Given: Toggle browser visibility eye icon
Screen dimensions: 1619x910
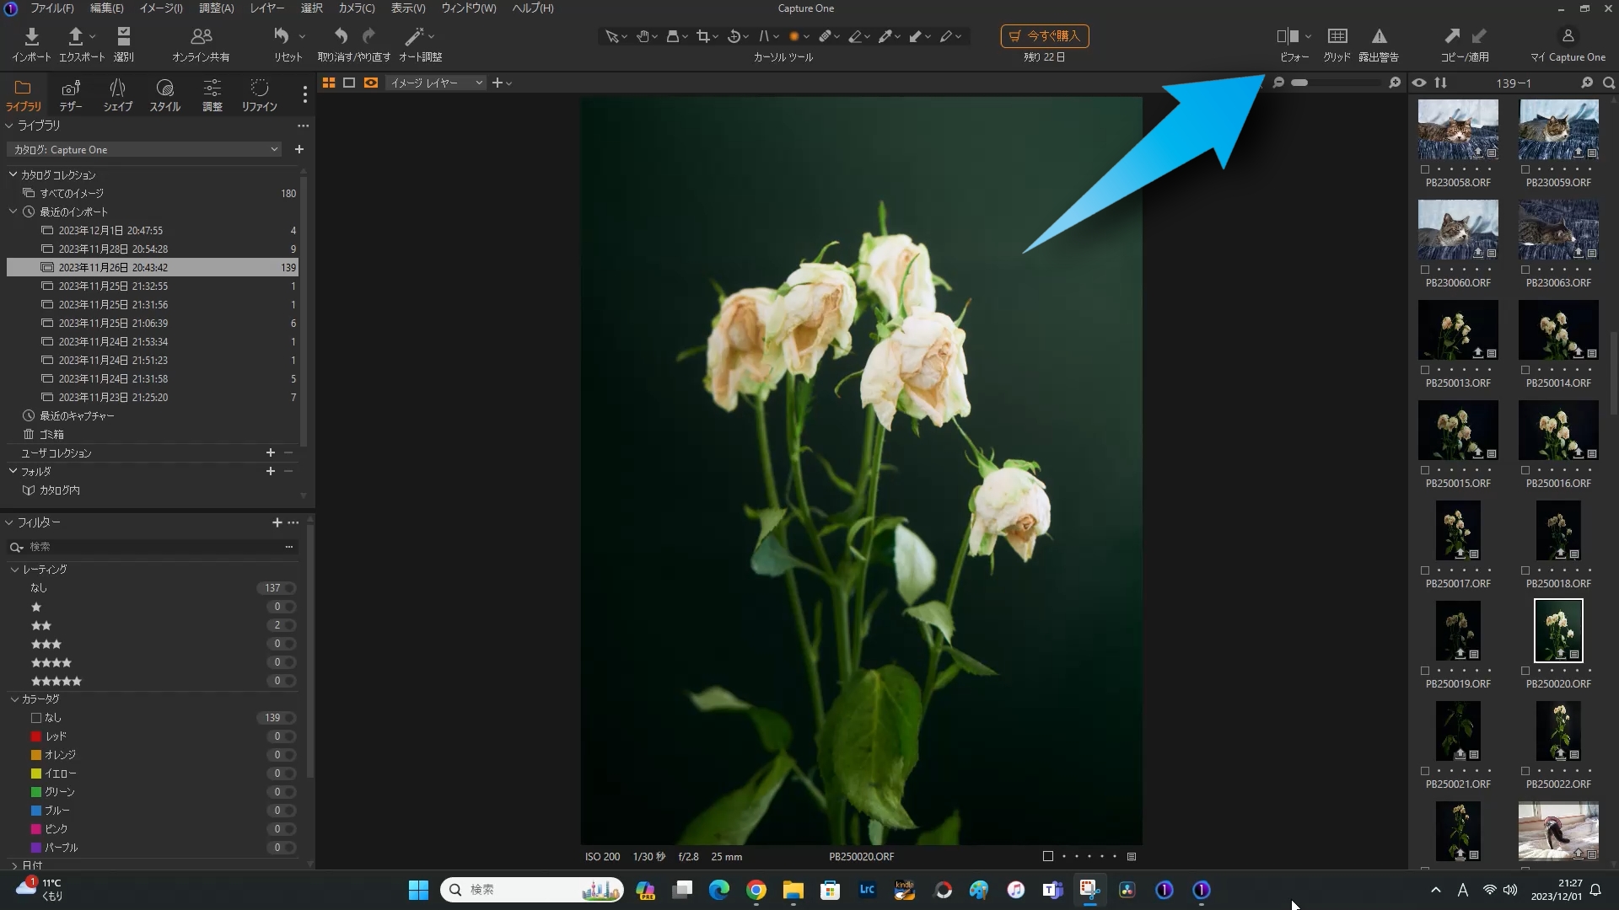Looking at the screenshot, I should pos(1419,83).
